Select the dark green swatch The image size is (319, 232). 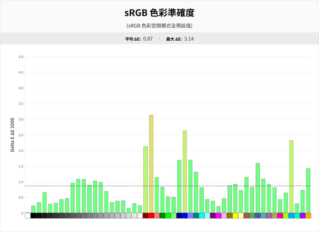(x=162, y=216)
